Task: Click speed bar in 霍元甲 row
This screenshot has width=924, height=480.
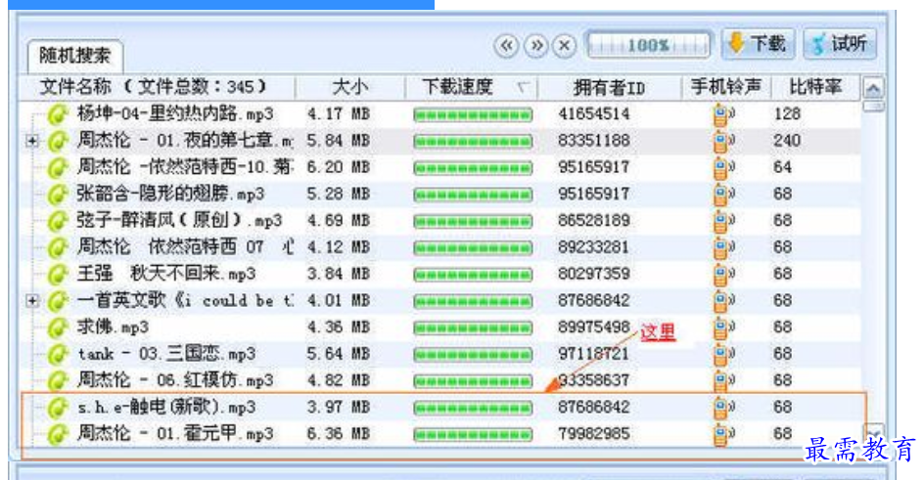Action: pyautogui.click(x=473, y=435)
